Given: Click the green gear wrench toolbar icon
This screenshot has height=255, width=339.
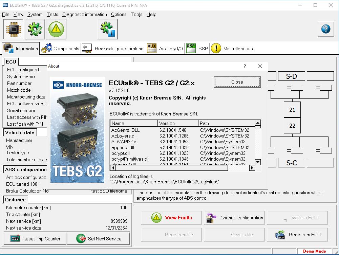Looking at the screenshot, I should click(x=35, y=29).
